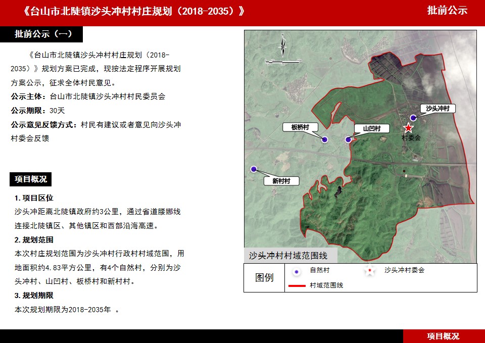Select the 批前公示（一） section header

pyautogui.click(x=43, y=34)
